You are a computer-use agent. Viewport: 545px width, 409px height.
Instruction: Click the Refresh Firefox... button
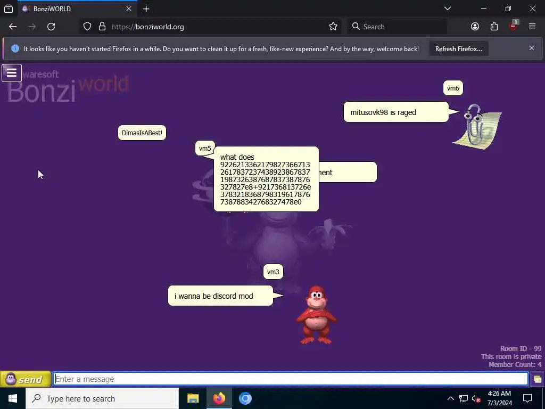pos(458,49)
